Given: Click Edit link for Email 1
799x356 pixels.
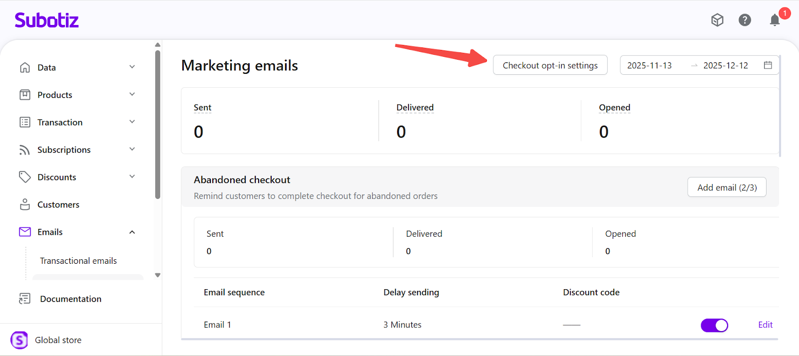Looking at the screenshot, I should (x=765, y=325).
